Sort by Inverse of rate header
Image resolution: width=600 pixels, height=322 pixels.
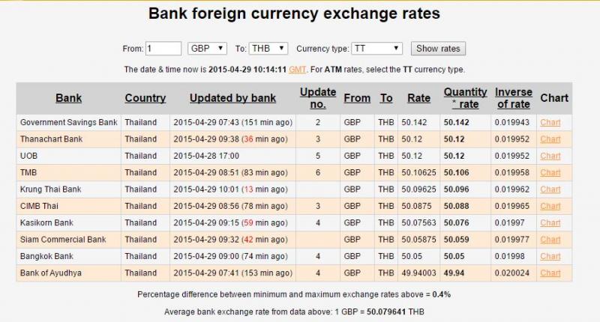[x=514, y=98]
